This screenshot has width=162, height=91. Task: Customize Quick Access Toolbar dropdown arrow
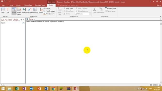pyautogui.click(x=14, y=1)
